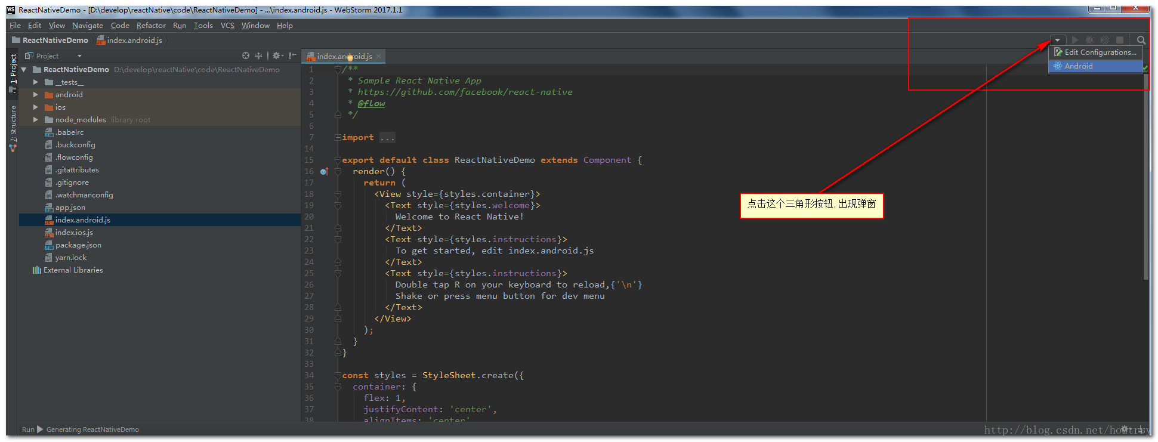Toggle the 1: Project tool window button
1158x442 pixels.
point(13,73)
